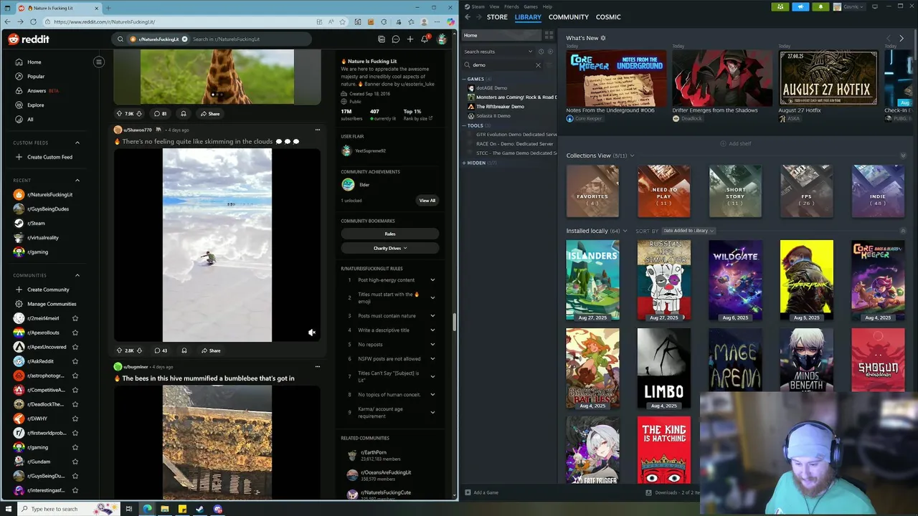Favorite r/ApexUncovered with its star
This screenshot has width=918, height=516.
(75, 347)
